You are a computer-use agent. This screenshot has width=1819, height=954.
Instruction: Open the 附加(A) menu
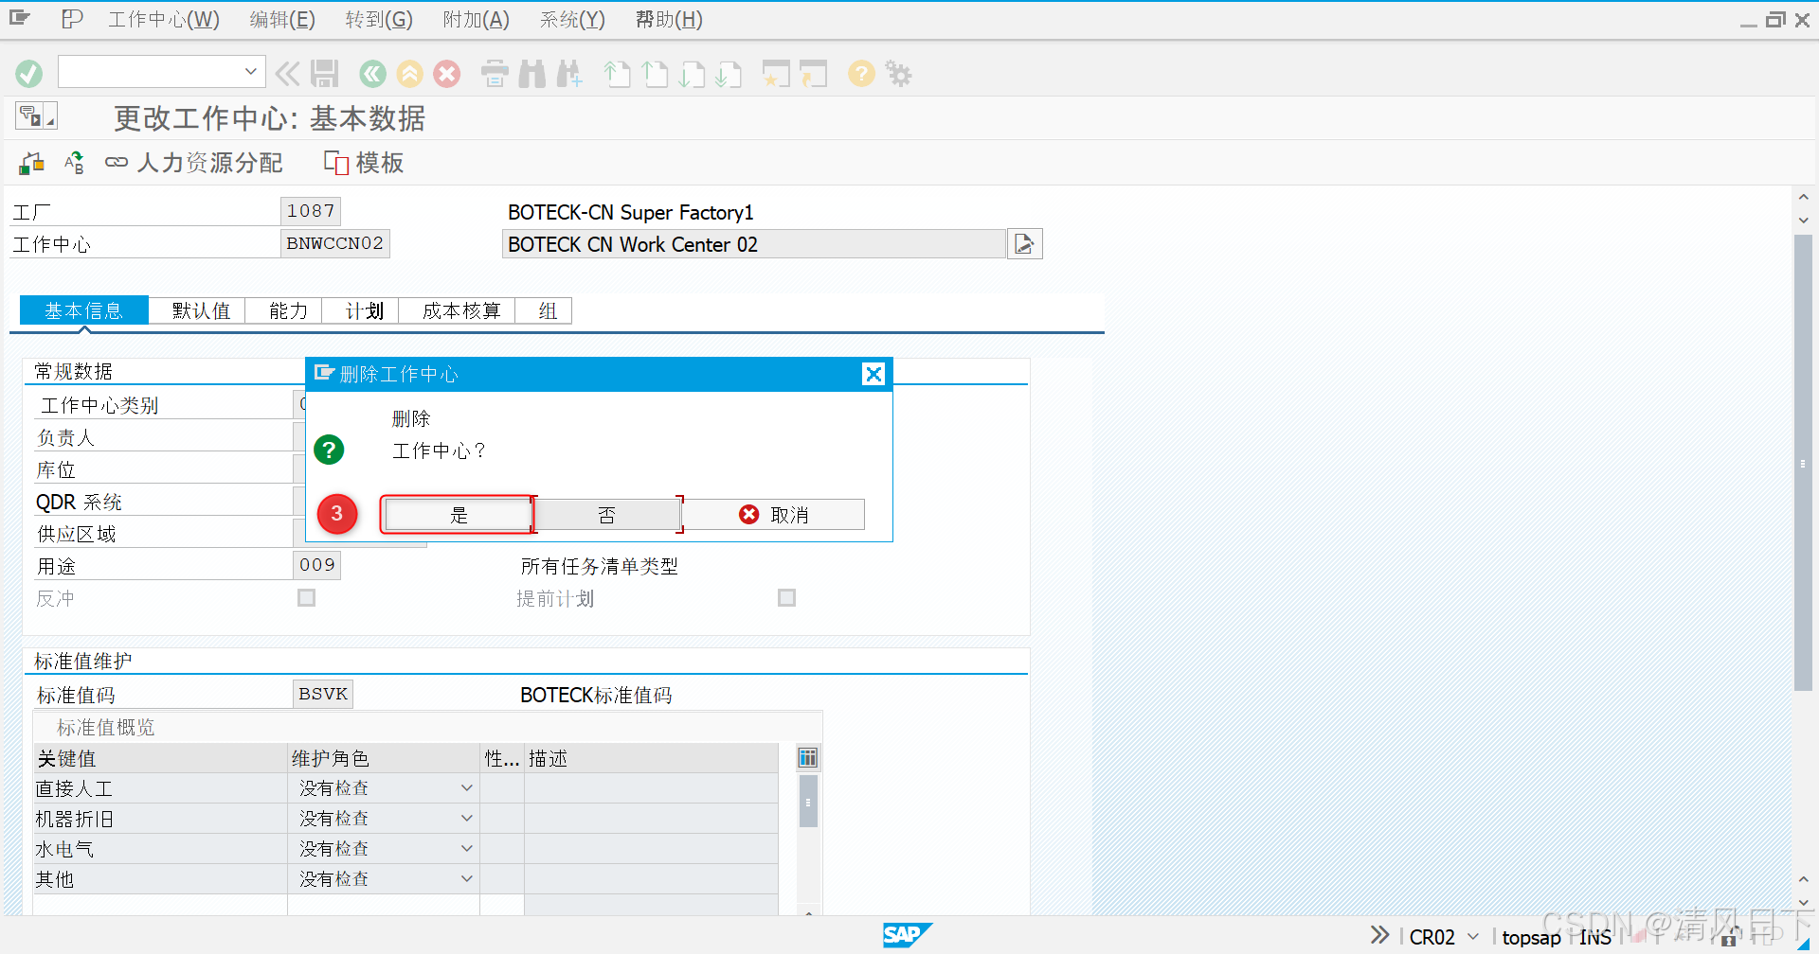click(x=477, y=19)
